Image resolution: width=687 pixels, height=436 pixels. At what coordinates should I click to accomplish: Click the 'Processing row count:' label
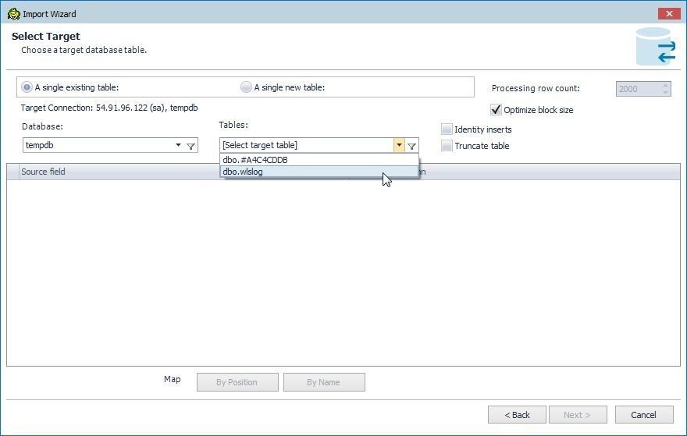click(x=536, y=88)
